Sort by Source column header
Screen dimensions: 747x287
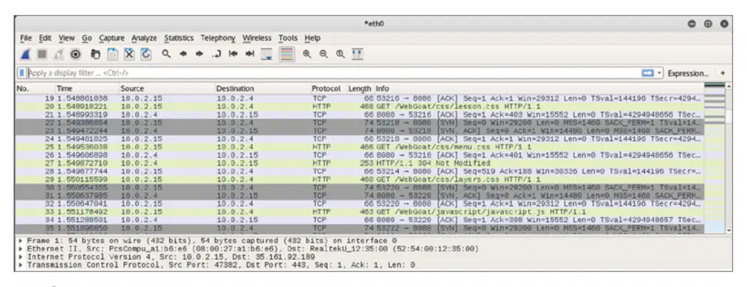[x=167, y=88]
